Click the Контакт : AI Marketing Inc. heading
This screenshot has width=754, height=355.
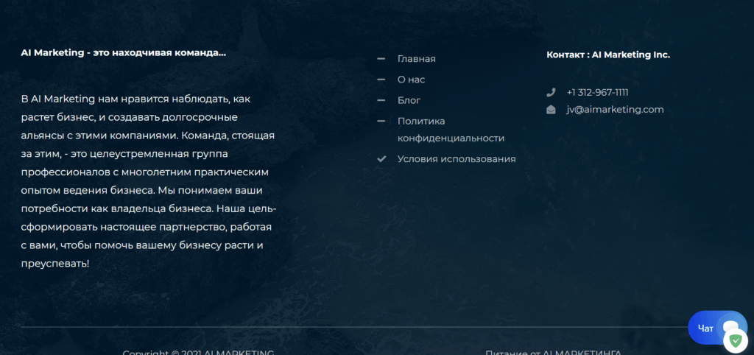pos(608,55)
